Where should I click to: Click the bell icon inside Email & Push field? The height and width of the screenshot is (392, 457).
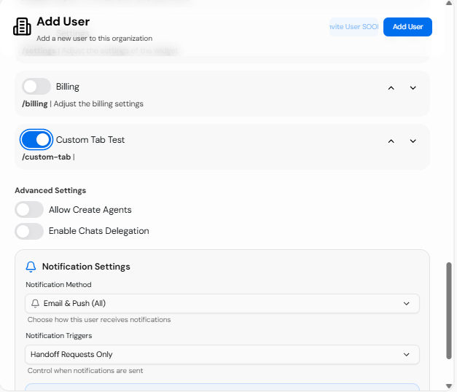[x=35, y=303]
